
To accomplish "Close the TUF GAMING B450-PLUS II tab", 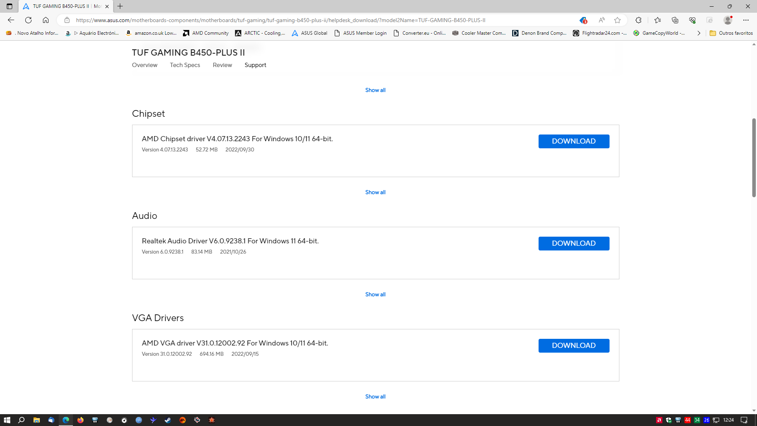I will (x=107, y=6).
